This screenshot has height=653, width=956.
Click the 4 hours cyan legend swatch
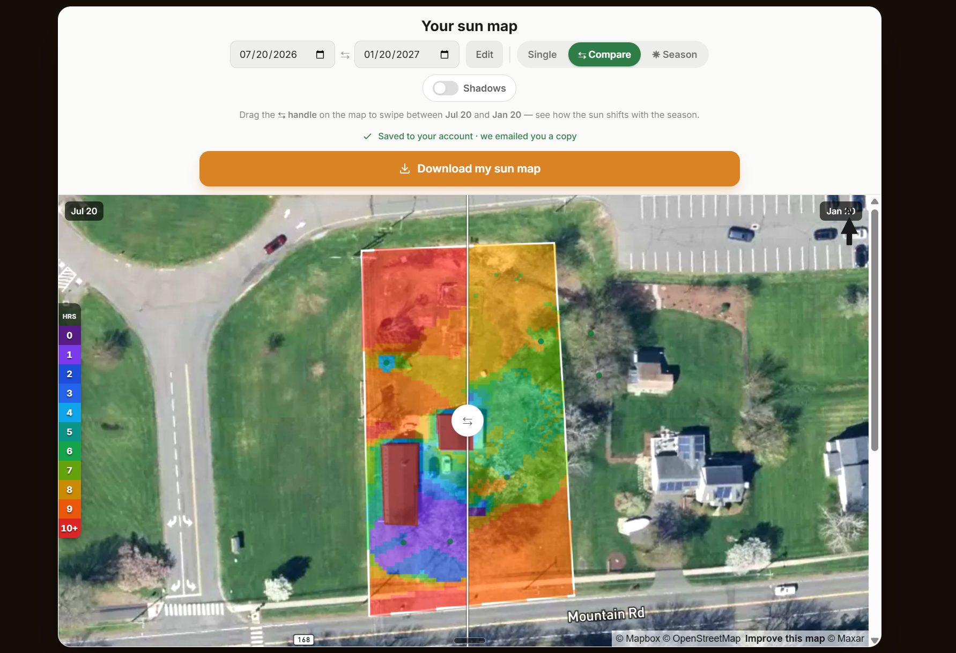[70, 412]
